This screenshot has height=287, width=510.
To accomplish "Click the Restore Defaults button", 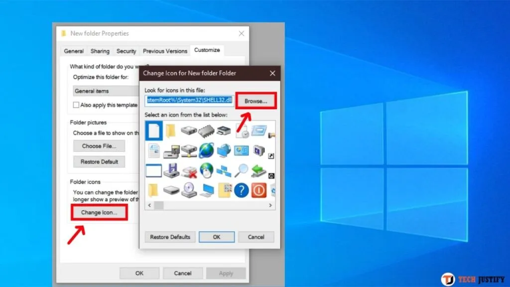I will [x=169, y=237].
